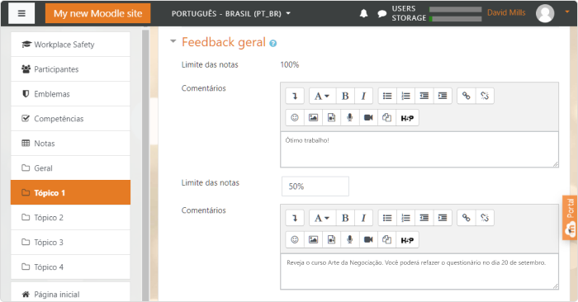
Task: Open manage files in the first editor
Action: point(386,118)
